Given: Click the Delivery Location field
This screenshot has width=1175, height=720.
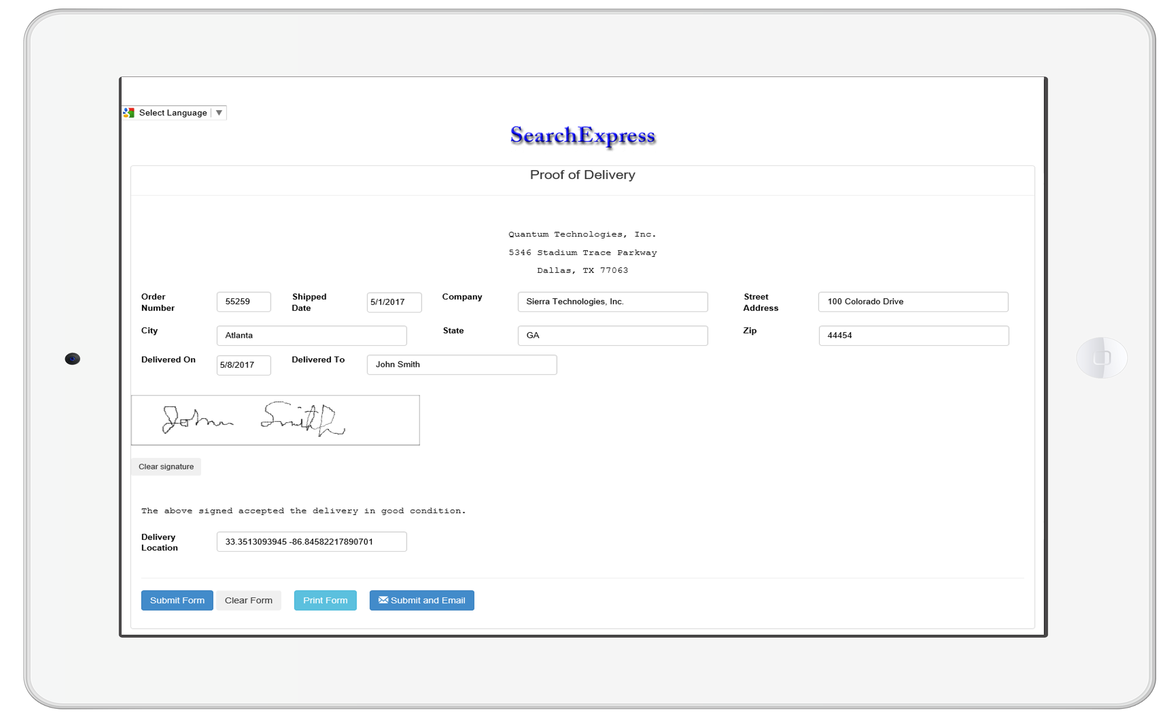Looking at the screenshot, I should coord(312,542).
